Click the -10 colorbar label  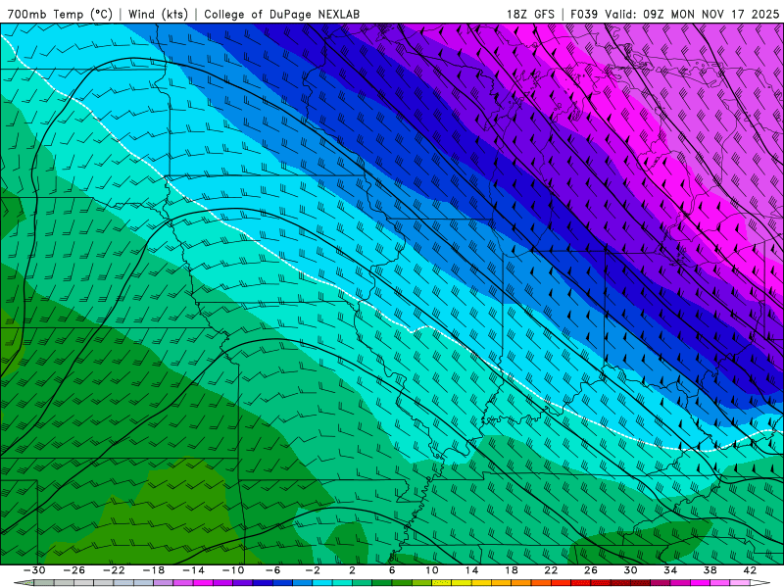233,570
